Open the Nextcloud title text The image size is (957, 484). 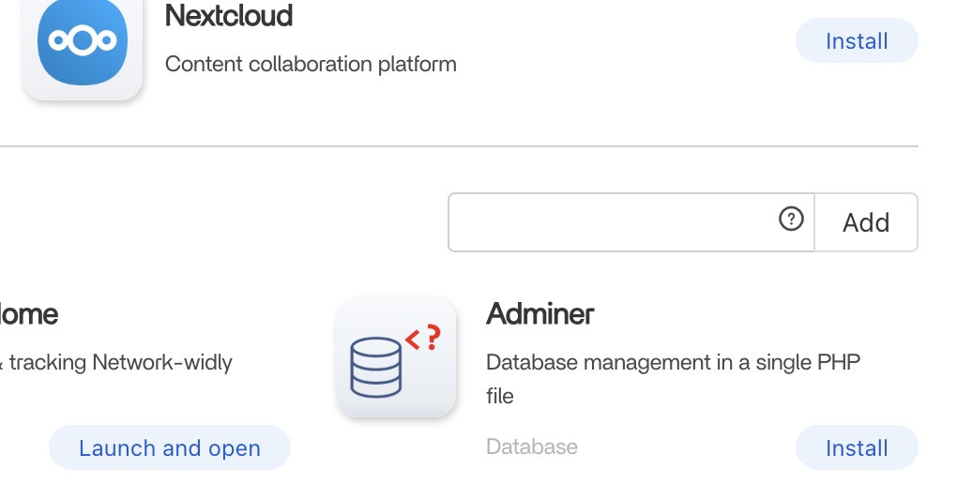click(x=229, y=15)
